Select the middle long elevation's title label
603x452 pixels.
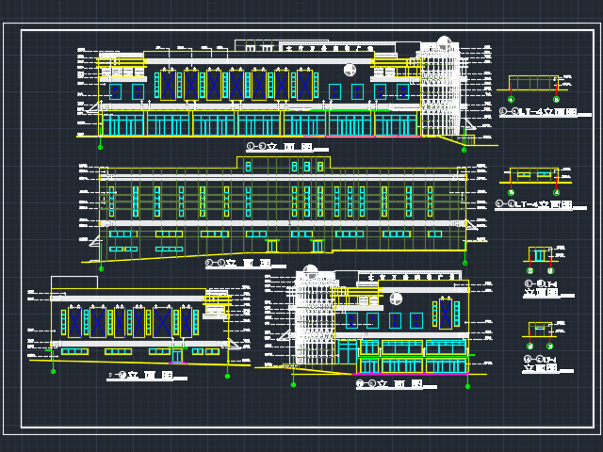point(239,264)
